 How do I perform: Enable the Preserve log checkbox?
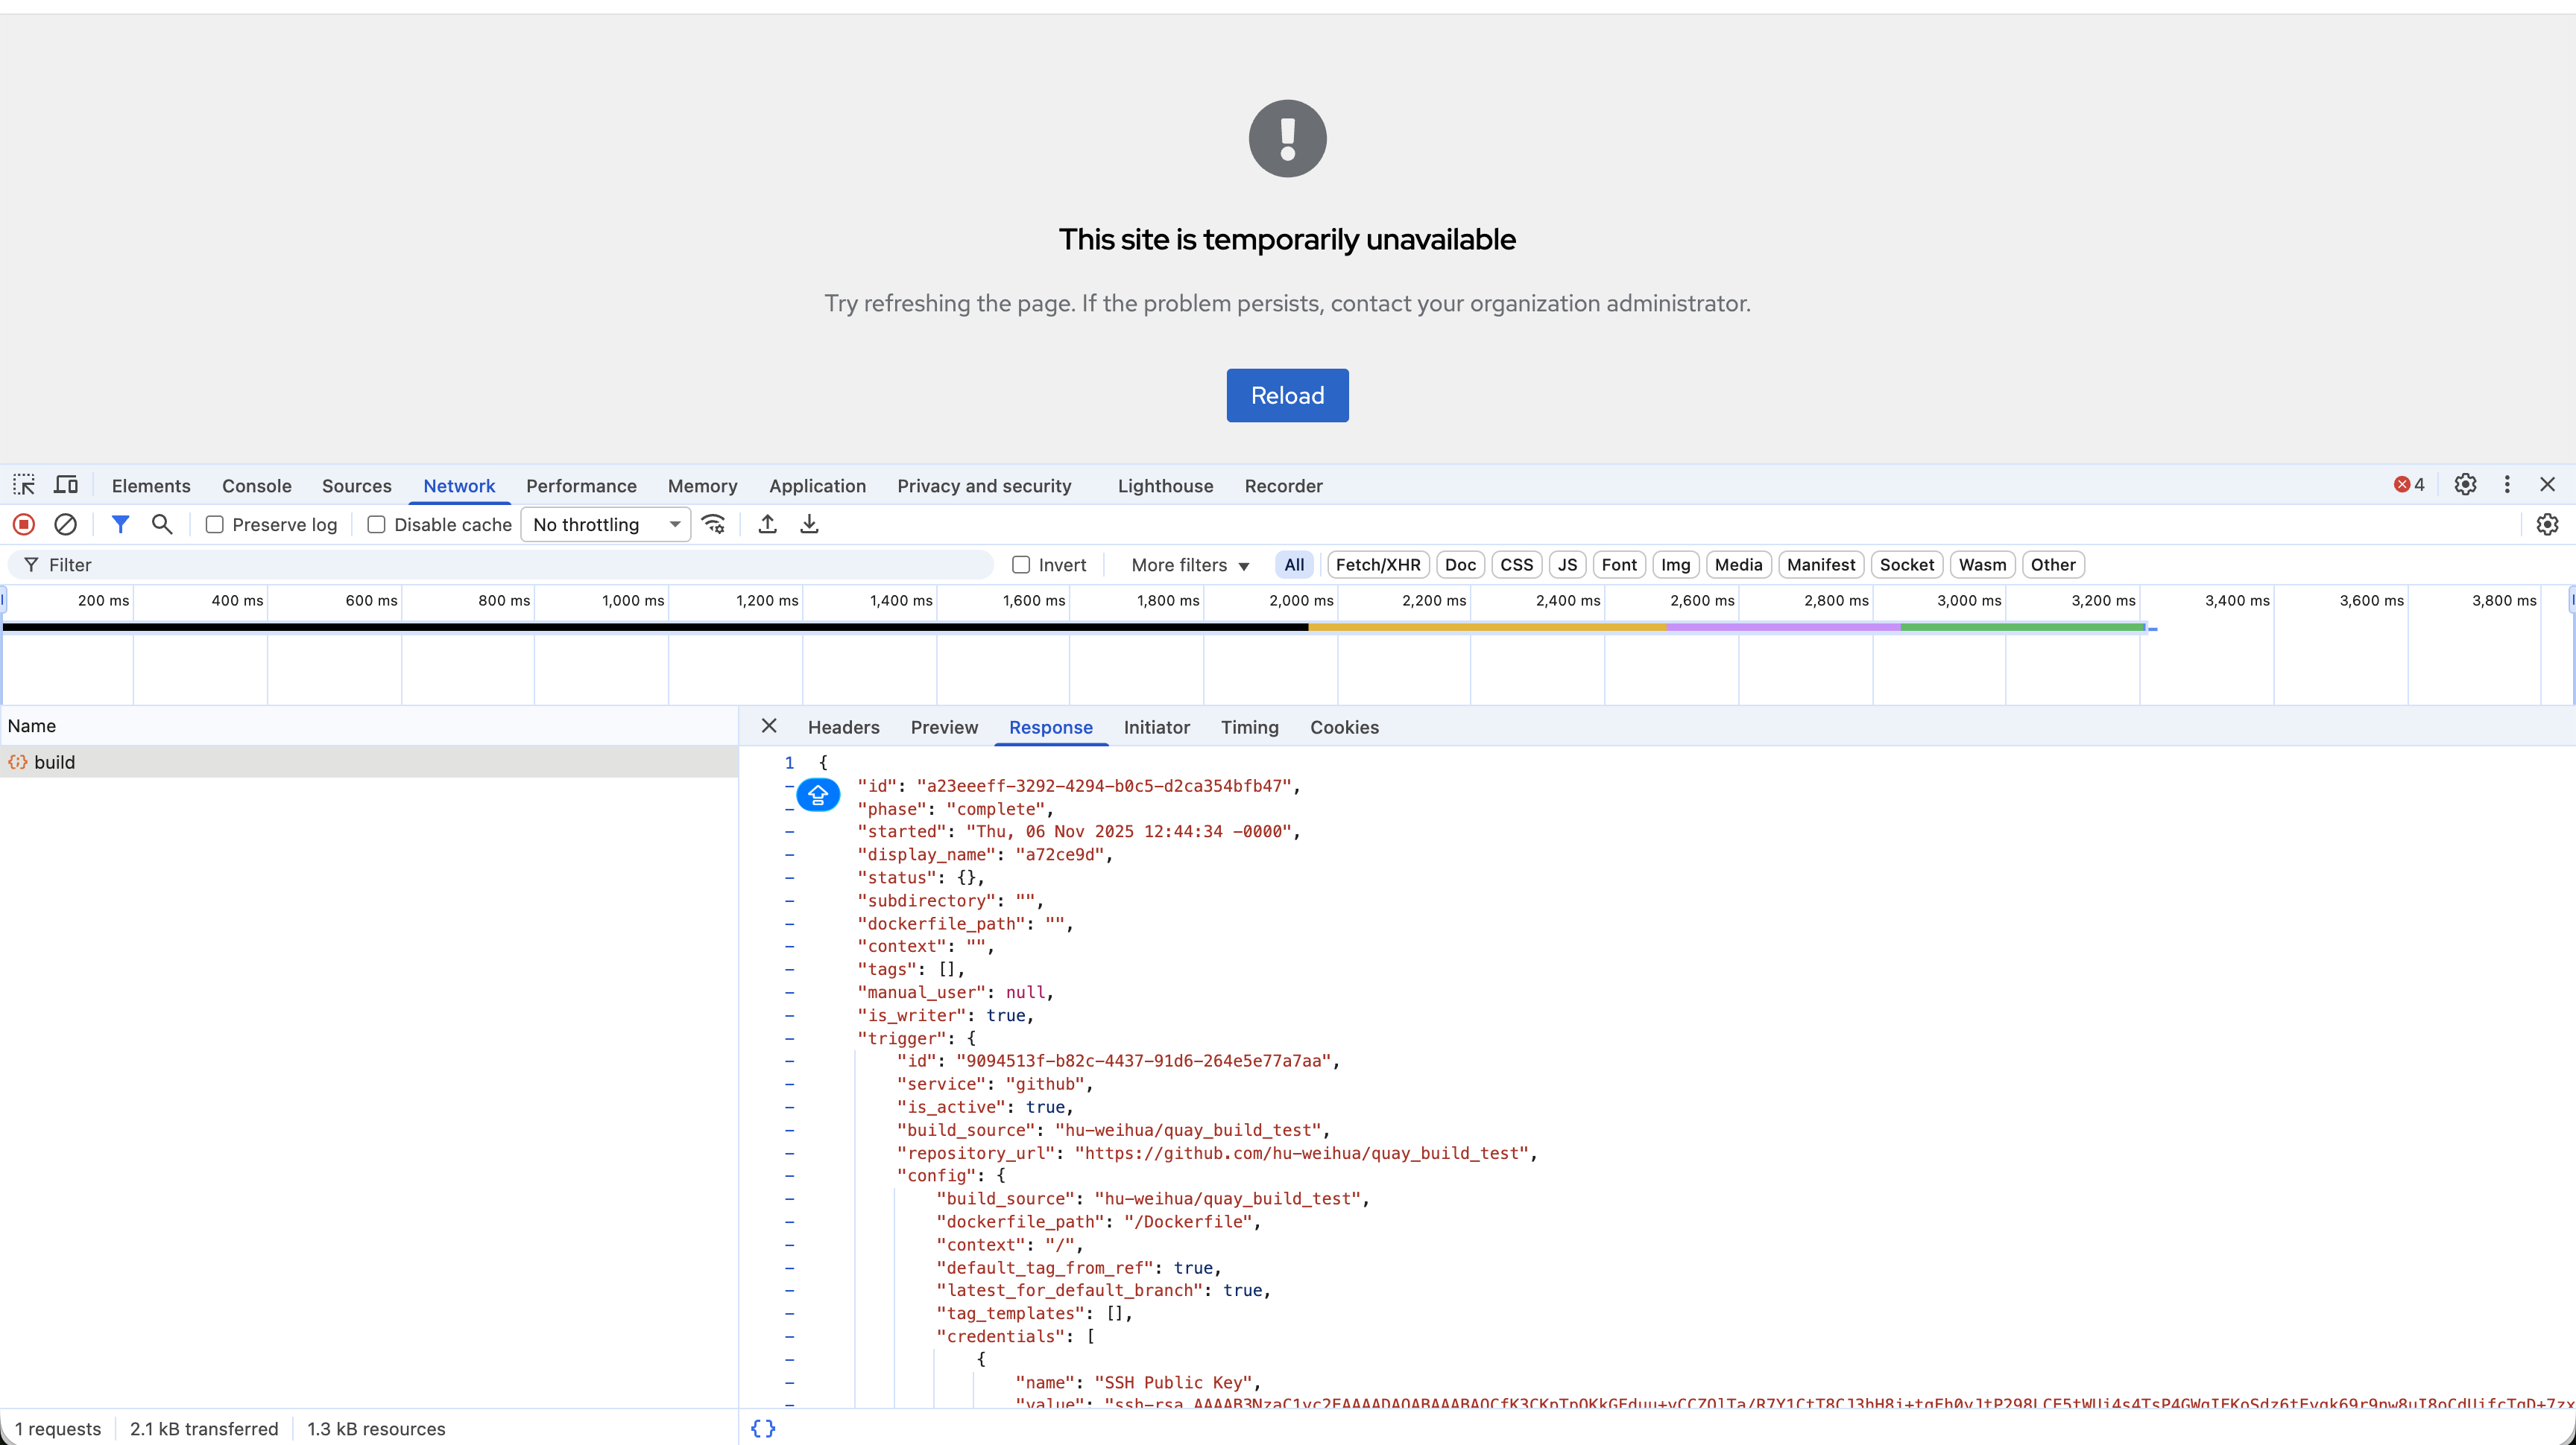pos(215,524)
